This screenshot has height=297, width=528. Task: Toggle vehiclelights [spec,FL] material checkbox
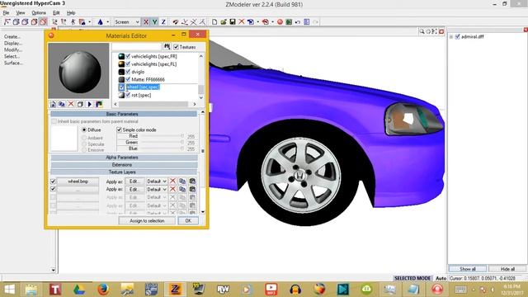[x=128, y=64]
